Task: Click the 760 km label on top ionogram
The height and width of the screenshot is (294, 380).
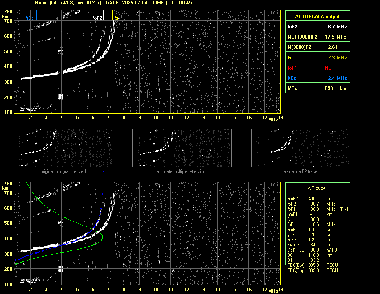Action: pyautogui.click(x=8, y=12)
